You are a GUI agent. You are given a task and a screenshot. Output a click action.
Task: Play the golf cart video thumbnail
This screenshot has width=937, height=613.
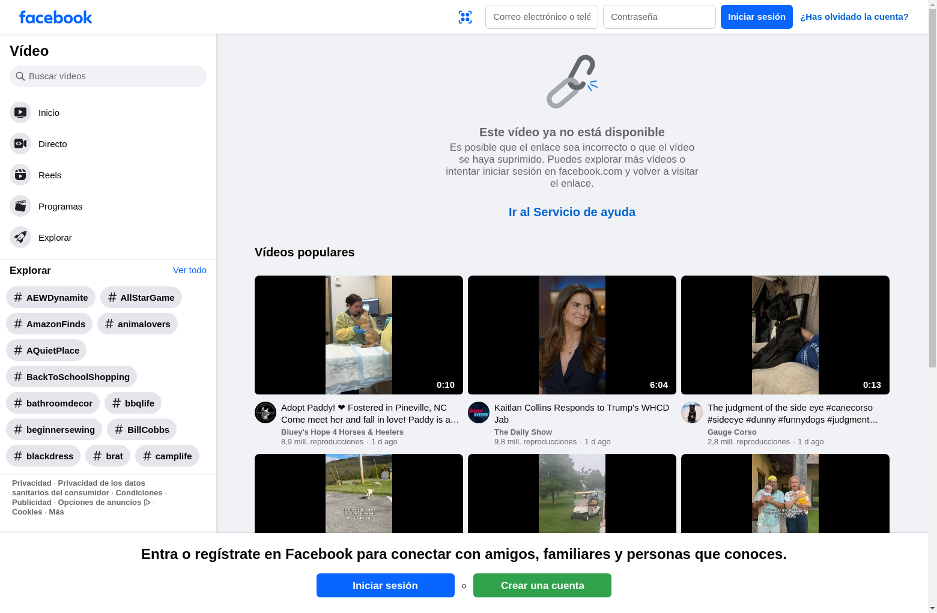click(572, 494)
